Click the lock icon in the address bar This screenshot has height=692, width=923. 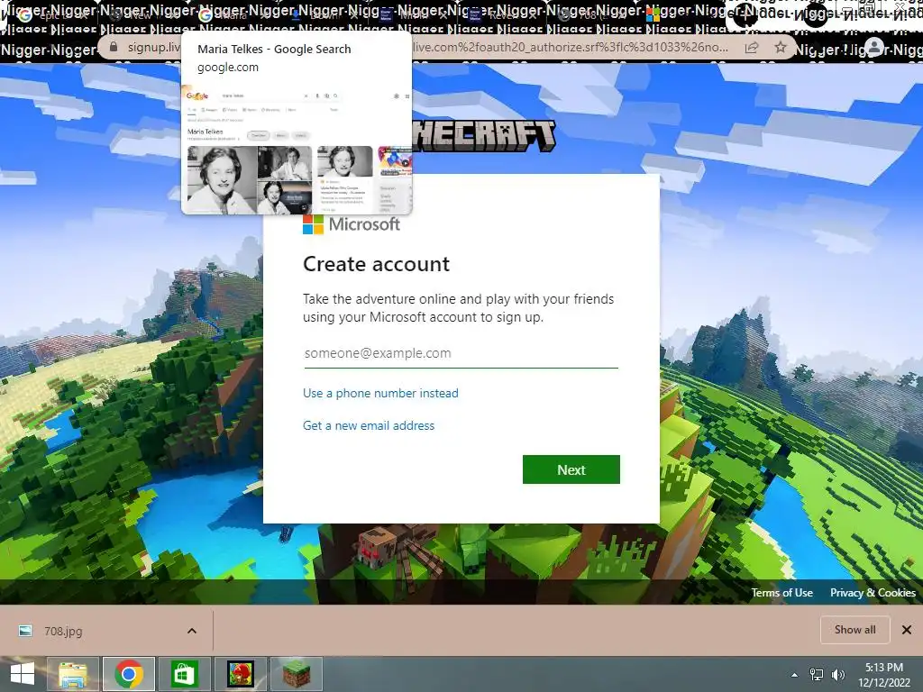click(x=114, y=47)
